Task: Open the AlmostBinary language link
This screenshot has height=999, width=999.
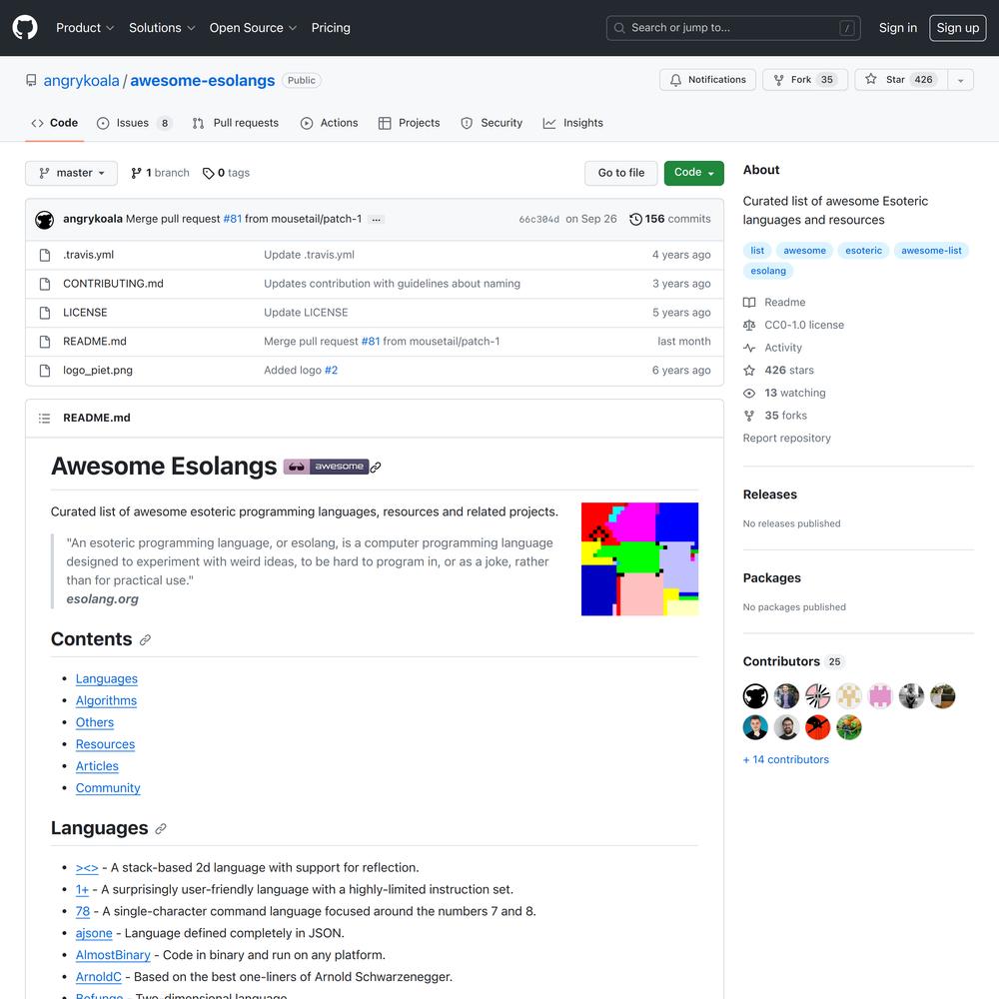Action: [x=113, y=955]
